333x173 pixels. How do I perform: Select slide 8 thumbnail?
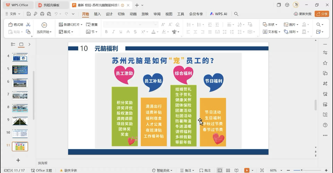(20, 108)
